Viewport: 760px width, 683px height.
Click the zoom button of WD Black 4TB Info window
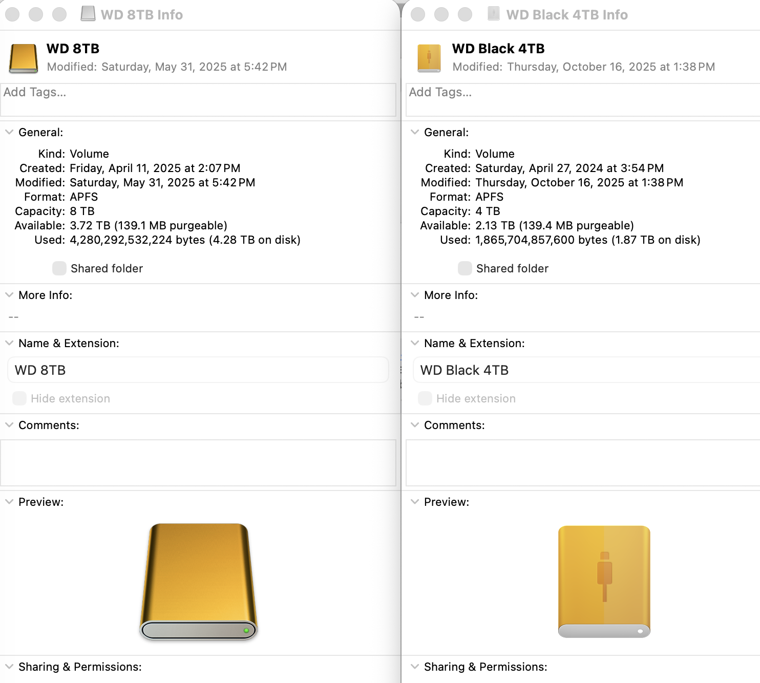(465, 14)
